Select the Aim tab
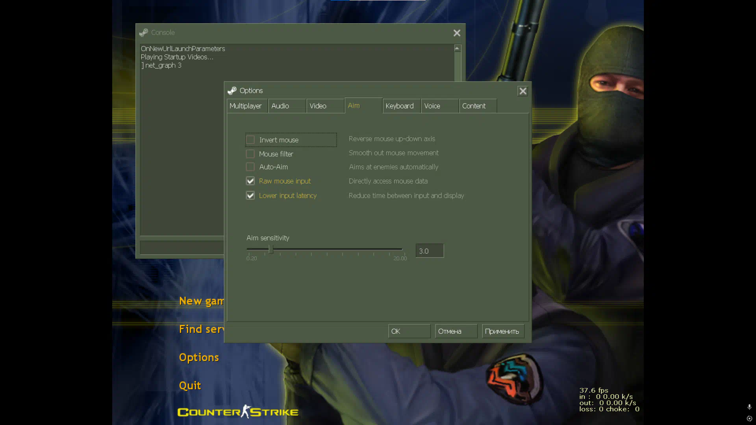The image size is (756, 425). point(363,105)
